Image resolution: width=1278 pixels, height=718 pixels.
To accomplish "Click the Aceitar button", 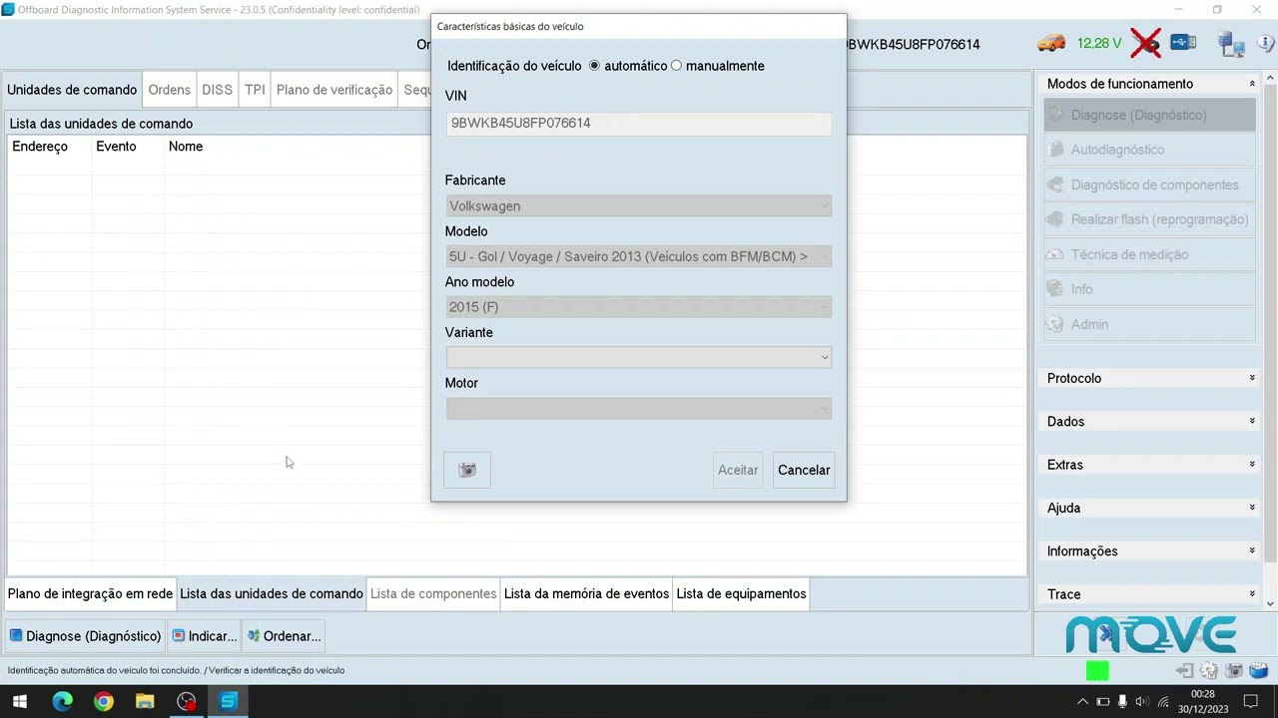I will click(x=738, y=470).
